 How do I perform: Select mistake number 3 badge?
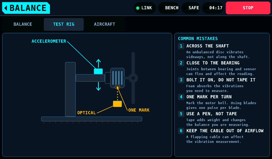(x=181, y=80)
